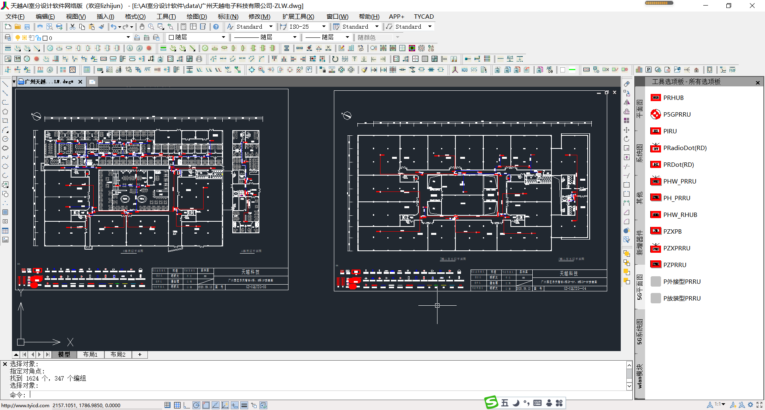Click the SM toolbar icon
The width and height of the screenshot is (765, 410).
[18, 59]
